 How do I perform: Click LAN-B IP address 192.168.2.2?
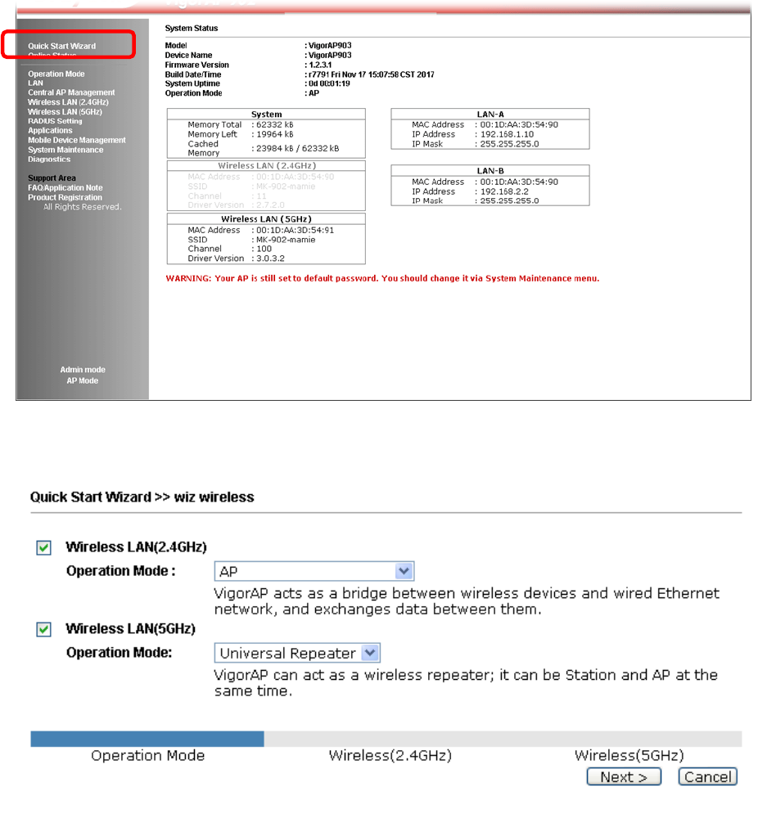pyautogui.click(x=504, y=191)
